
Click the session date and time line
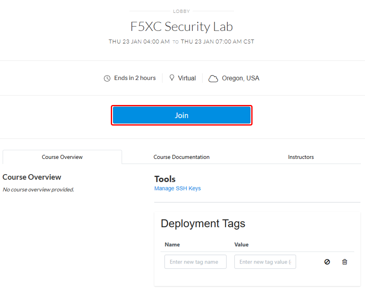[x=181, y=42]
